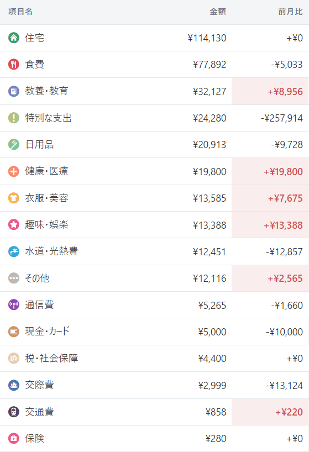Viewport: 309px width, 452px height.
Task: Select the その他 gray dots icon
Action: [x=14, y=278]
